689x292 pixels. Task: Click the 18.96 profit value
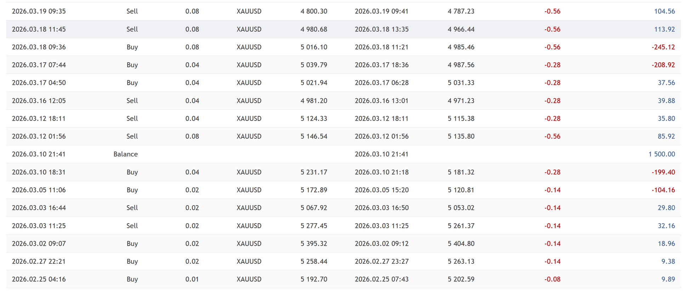(x=666, y=244)
